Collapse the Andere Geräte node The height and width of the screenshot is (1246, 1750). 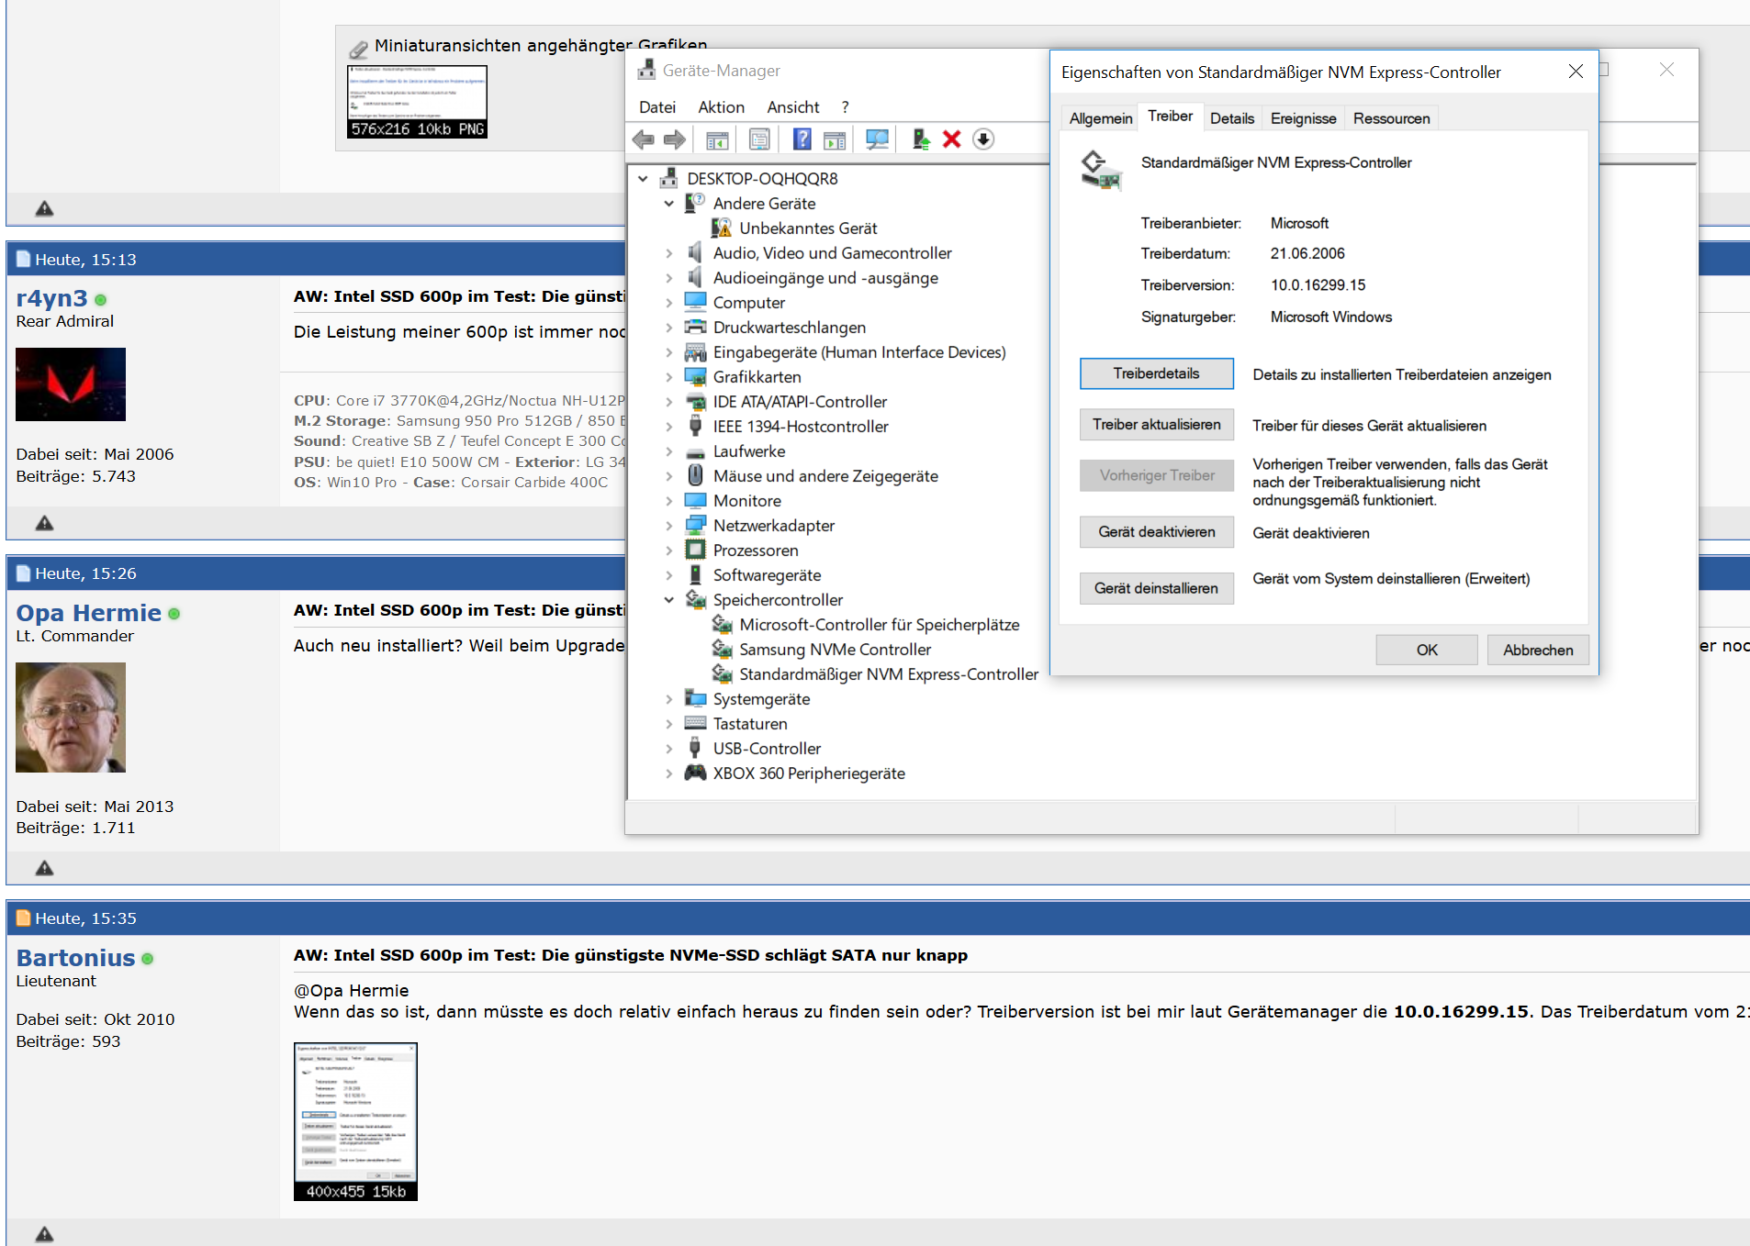point(669,203)
